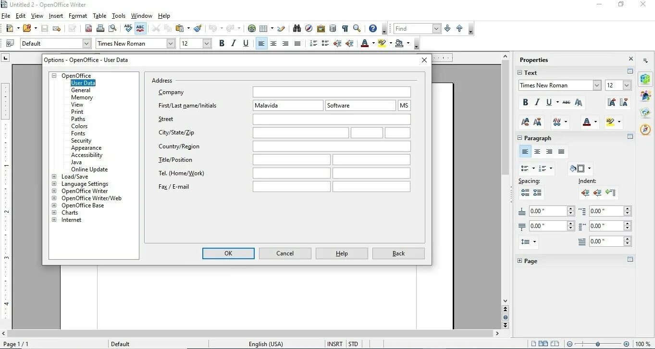This screenshot has width=655, height=349.
Task: Click the Find Previous up arrow
Action: [x=459, y=28]
